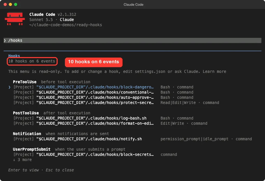The height and width of the screenshot is (181, 265).
Task: Maximize the window with the green button
Action: coord(16,4)
